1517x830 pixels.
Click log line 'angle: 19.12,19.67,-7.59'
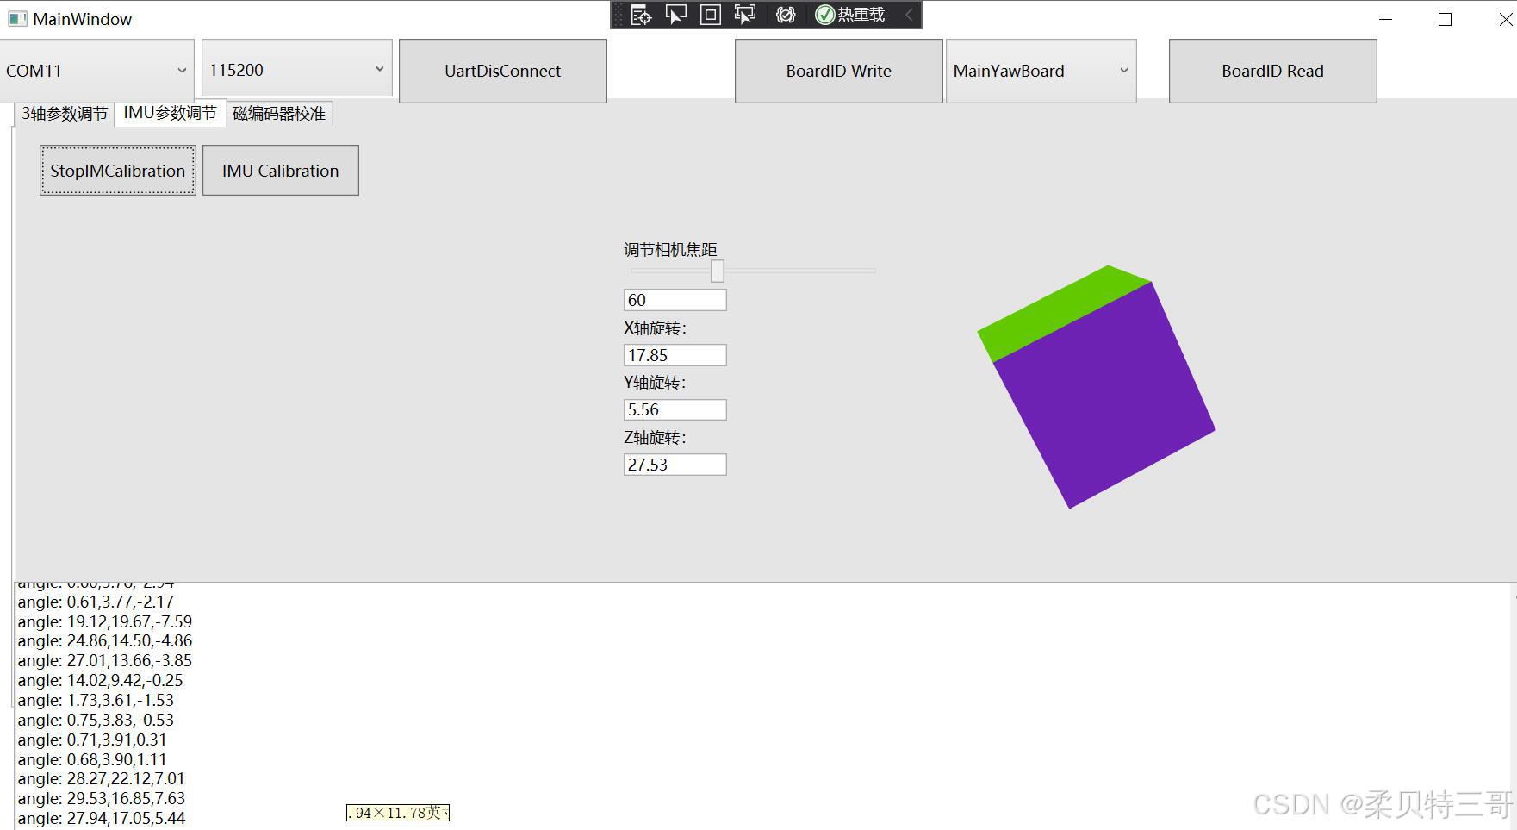pos(105,621)
